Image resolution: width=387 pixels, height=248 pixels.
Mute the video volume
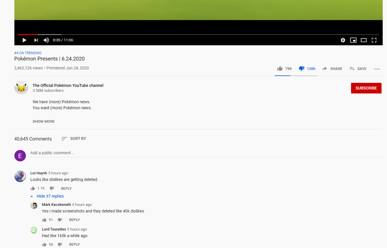[x=46, y=40]
